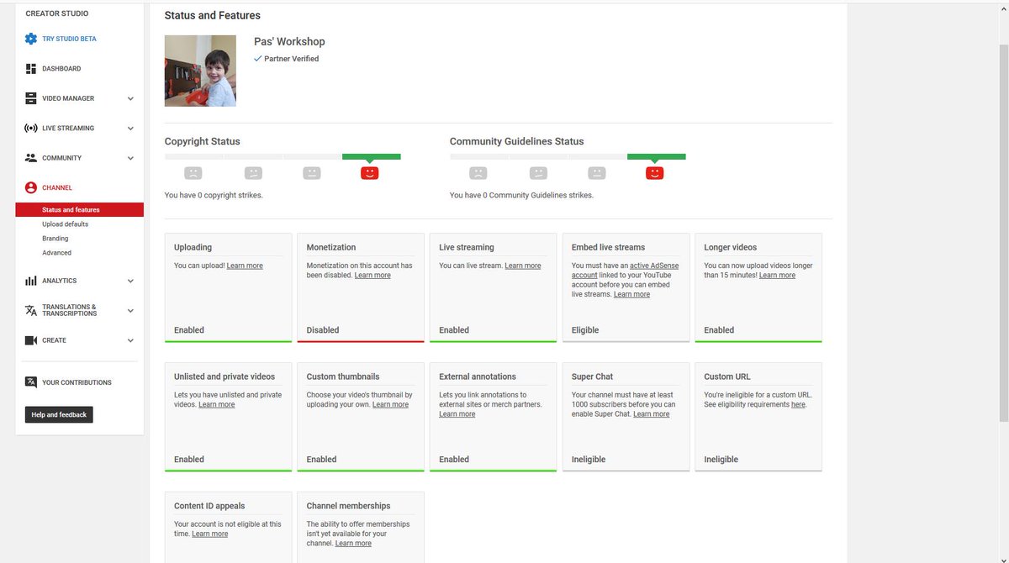Viewport: 1009px width, 563px height.
Task: Open Your Contributions page
Action: click(x=77, y=382)
